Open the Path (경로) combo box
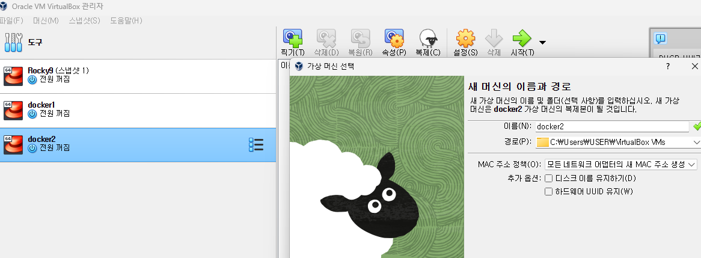 pyautogui.click(x=618, y=142)
